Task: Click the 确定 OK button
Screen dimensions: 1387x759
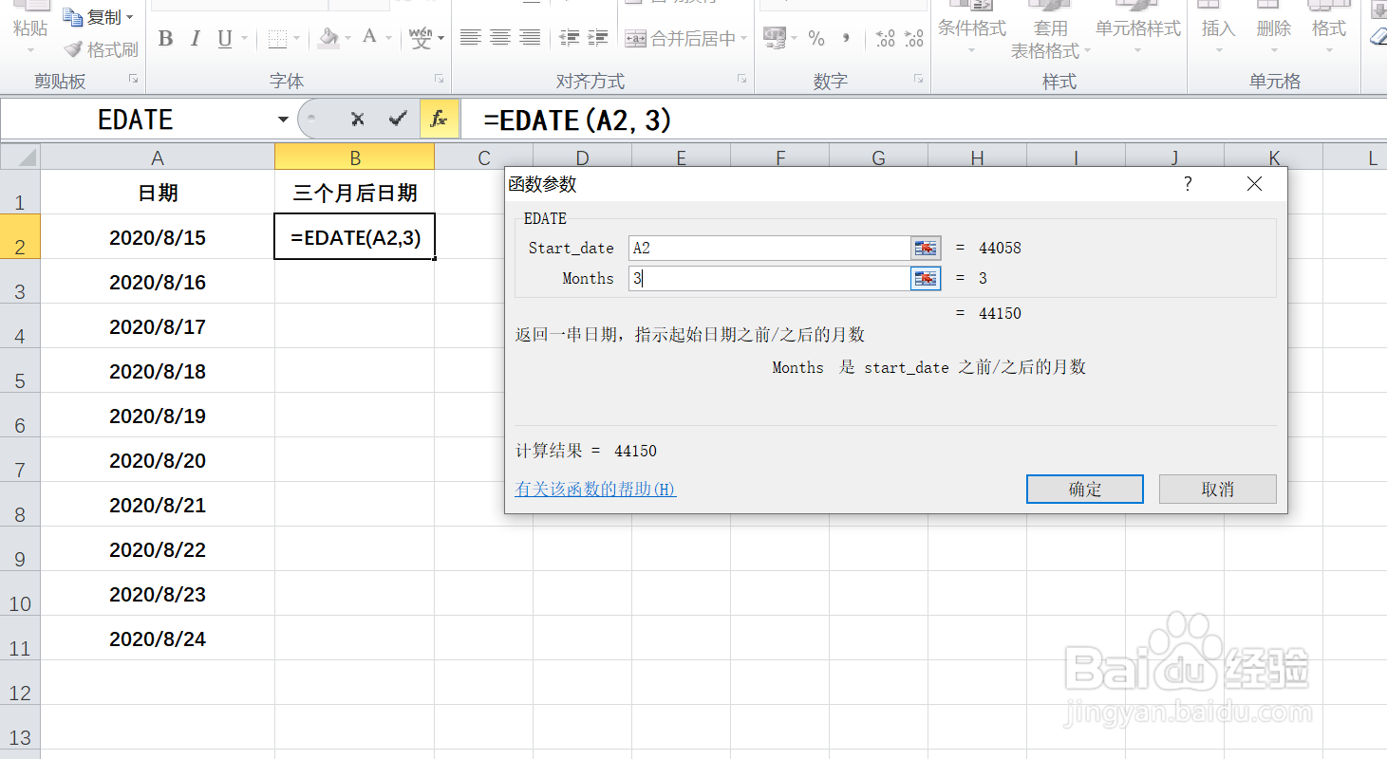Action: click(1084, 490)
